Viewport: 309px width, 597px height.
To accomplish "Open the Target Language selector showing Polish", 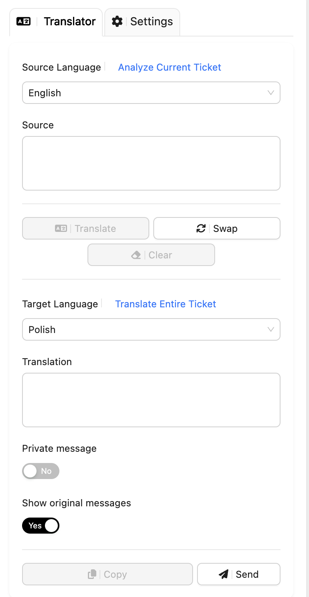I will [x=151, y=329].
